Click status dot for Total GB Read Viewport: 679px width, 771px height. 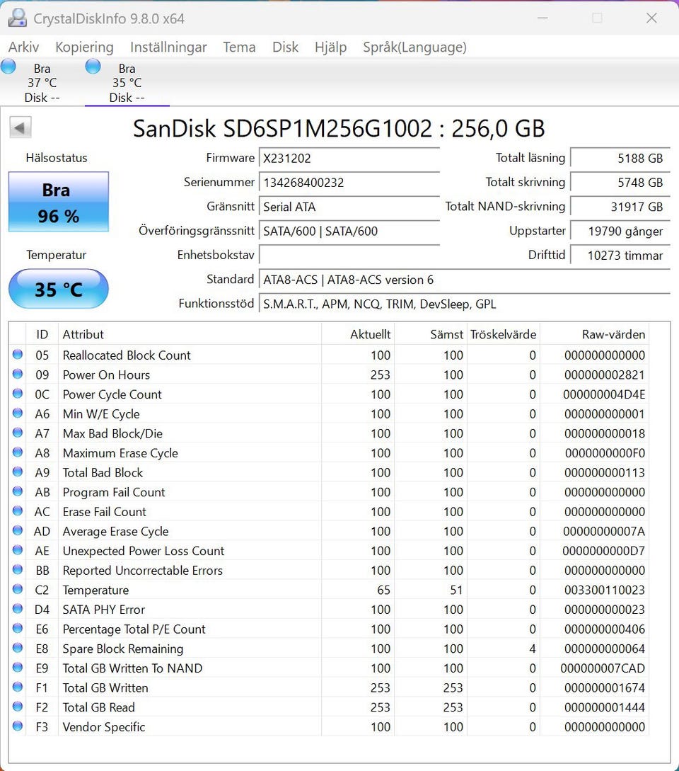pyautogui.click(x=18, y=707)
